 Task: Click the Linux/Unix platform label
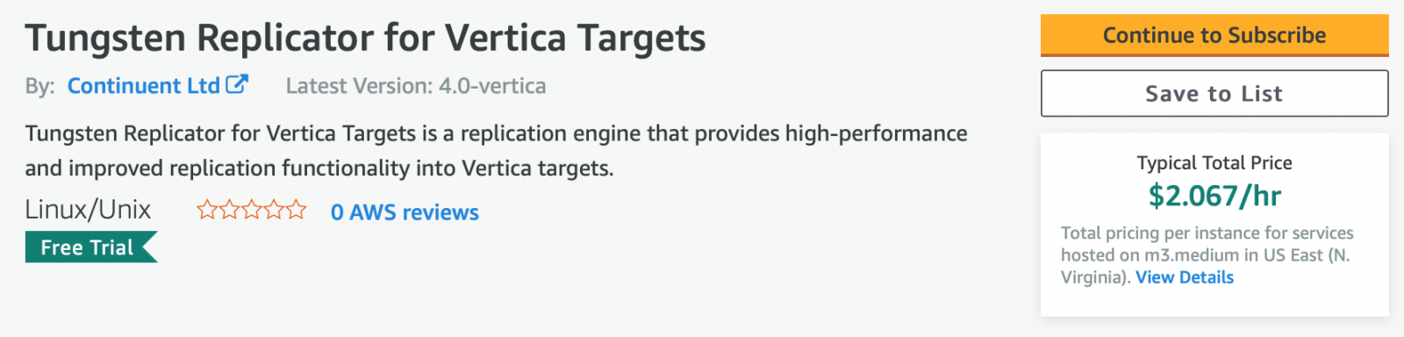tap(88, 210)
